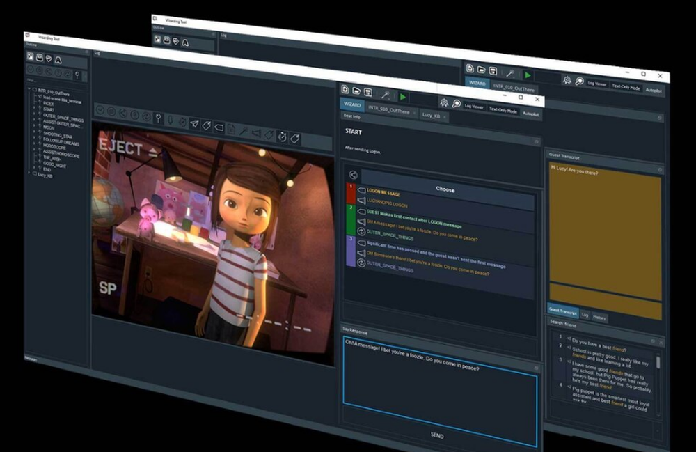Start playback with the front window's green play button
Image resolution: width=696 pixels, height=452 pixels.
pyautogui.click(x=402, y=96)
